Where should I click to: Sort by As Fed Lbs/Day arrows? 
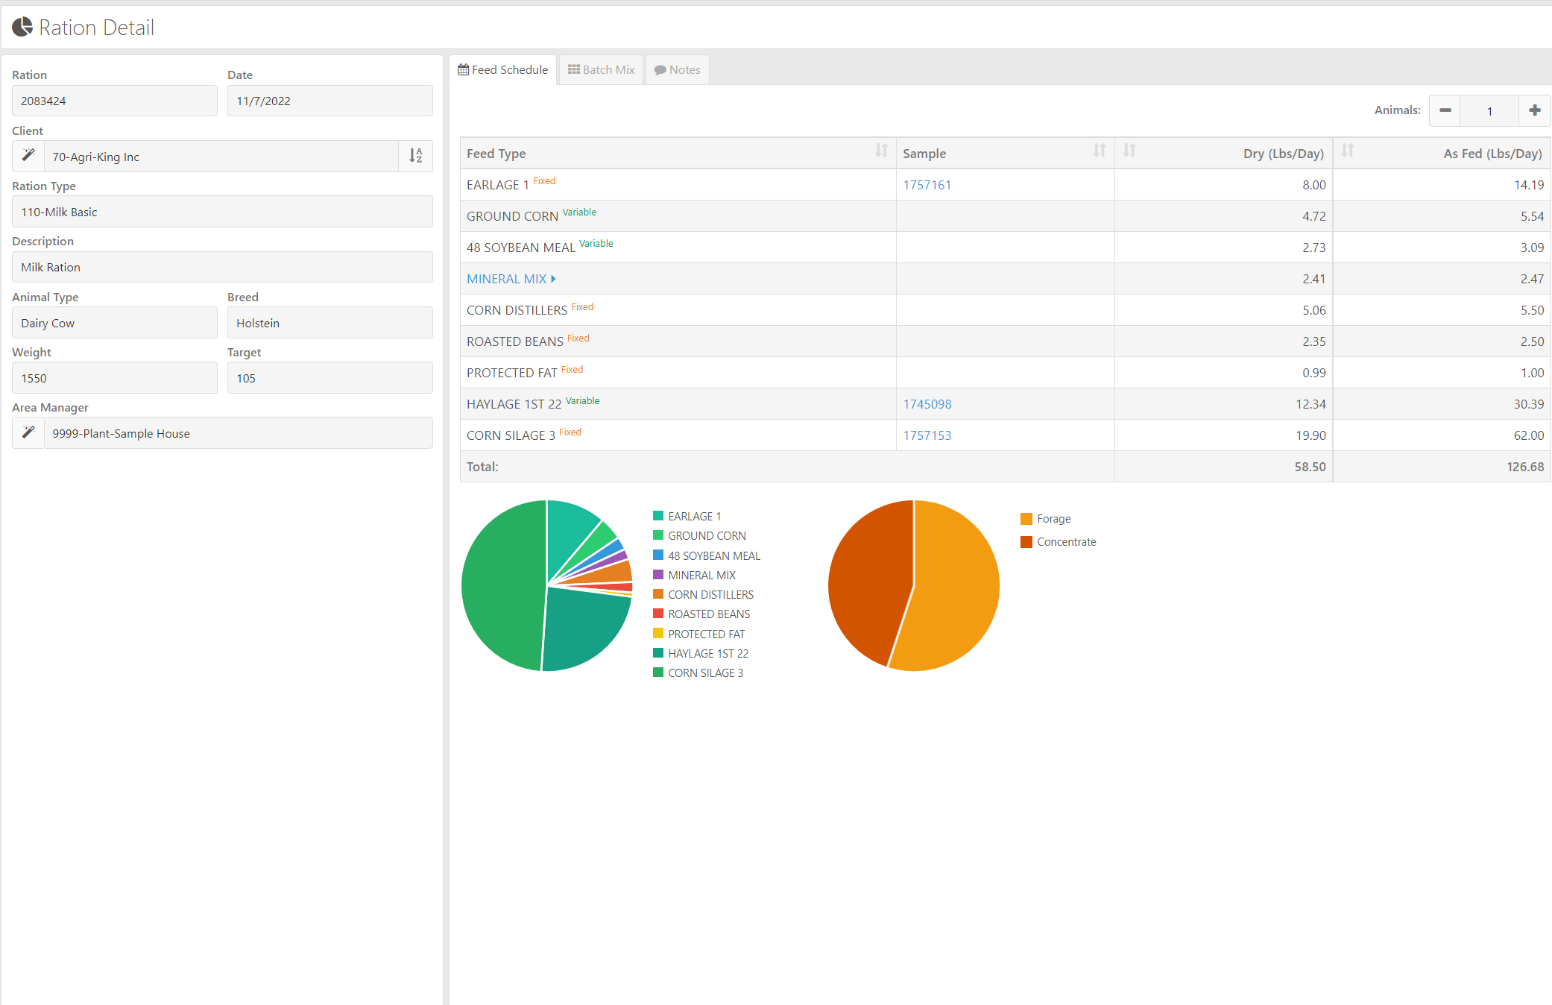coord(1347,151)
